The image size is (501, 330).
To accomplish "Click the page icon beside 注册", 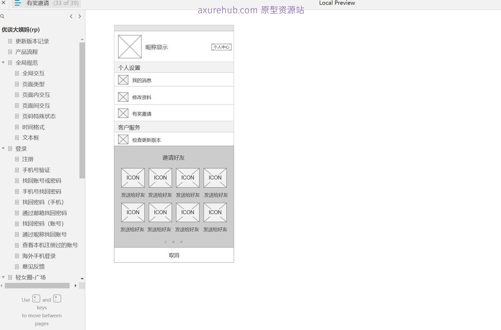I will pyautogui.click(x=17, y=159).
